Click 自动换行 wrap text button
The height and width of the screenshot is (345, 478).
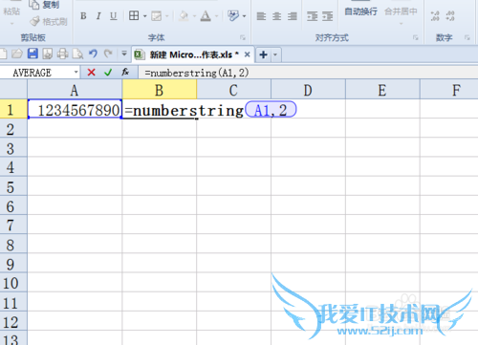(360, 11)
